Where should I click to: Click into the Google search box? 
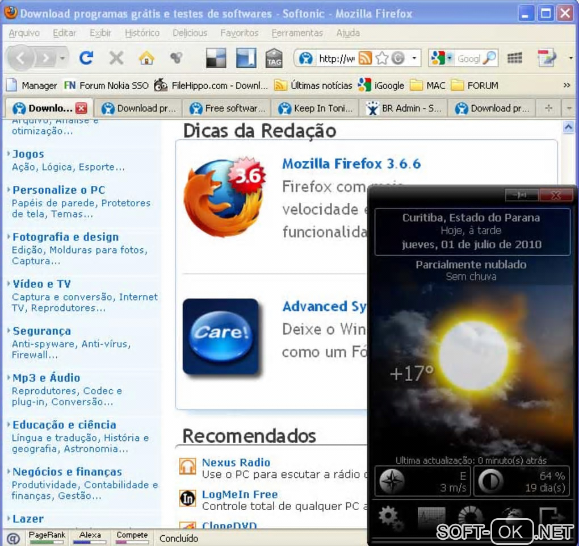pyautogui.click(x=468, y=59)
